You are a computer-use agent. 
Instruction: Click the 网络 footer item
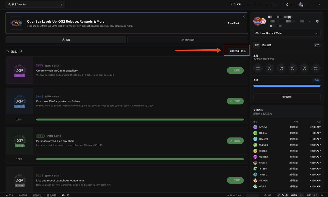23,195
